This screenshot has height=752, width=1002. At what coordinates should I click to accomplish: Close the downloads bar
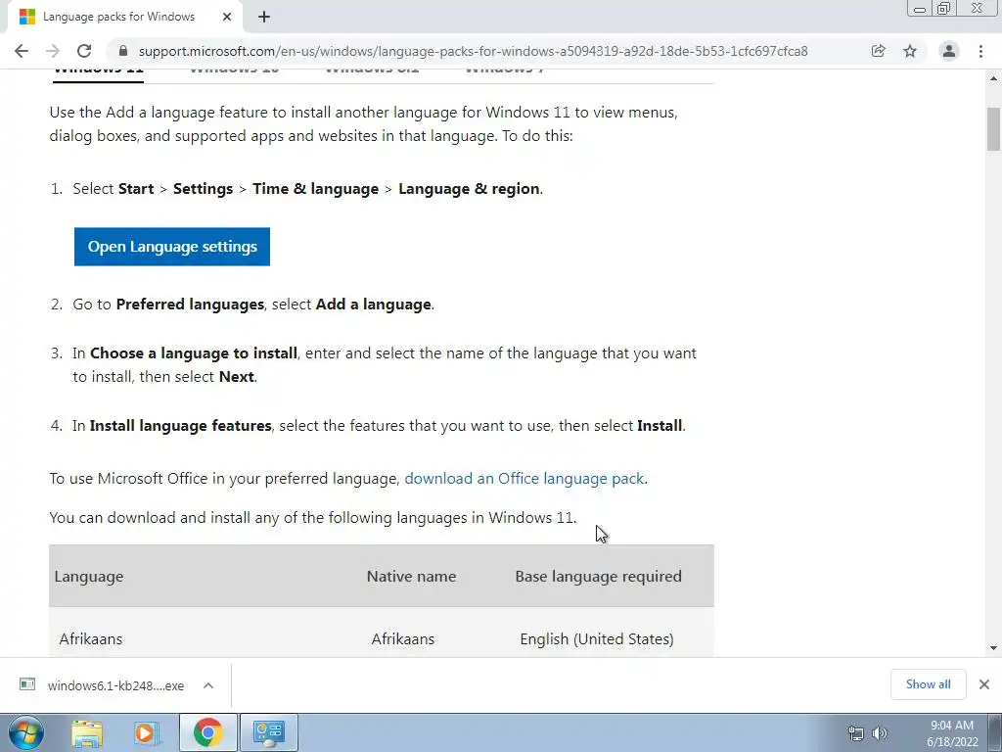[984, 684]
